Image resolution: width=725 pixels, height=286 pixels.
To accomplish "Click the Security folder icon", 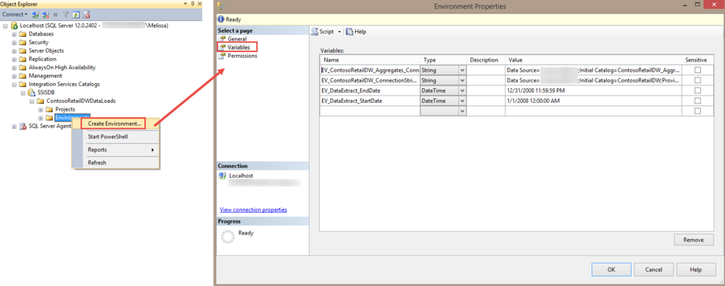I will point(22,43).
